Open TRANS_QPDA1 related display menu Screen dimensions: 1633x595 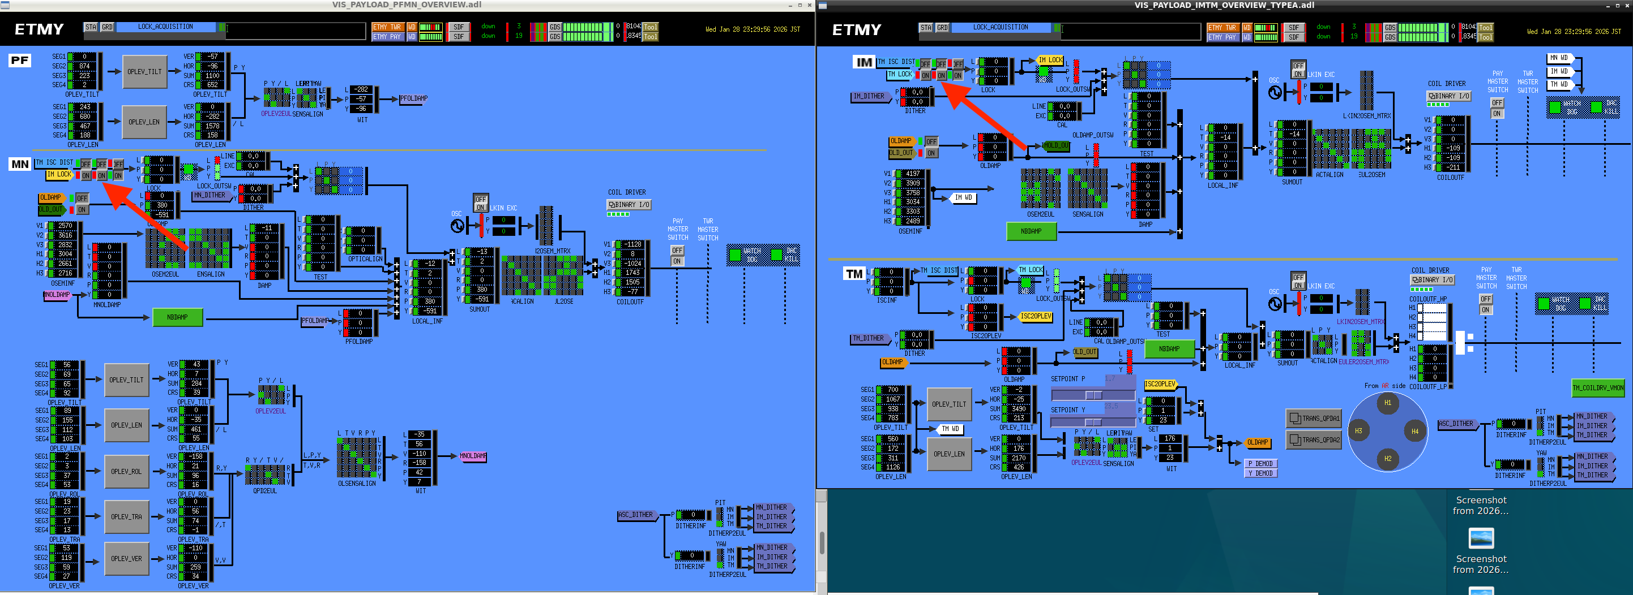[1314, 419]
